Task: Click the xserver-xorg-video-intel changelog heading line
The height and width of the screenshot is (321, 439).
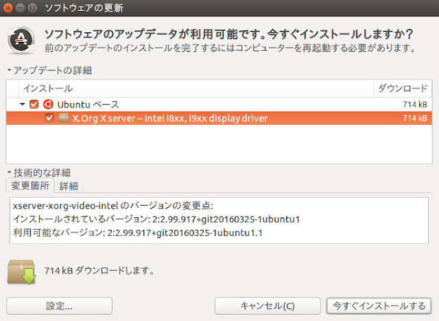Action: [112, 206]
